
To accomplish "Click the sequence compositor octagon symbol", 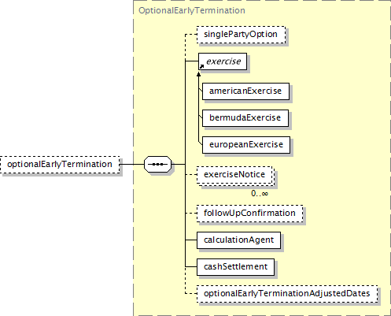I will (157, 165).
